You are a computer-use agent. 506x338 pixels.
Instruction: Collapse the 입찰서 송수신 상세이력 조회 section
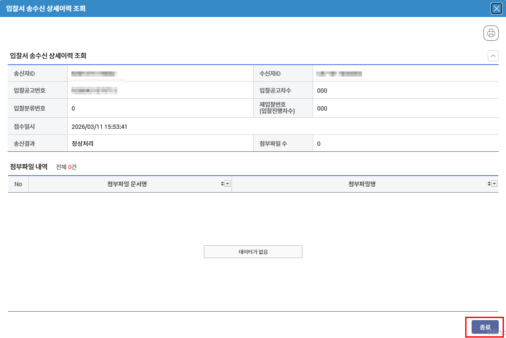click(493, 56)
